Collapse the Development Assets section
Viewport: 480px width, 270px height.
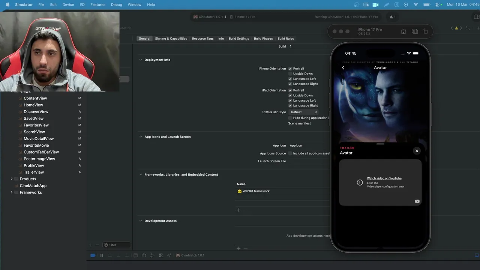(141, 221)
